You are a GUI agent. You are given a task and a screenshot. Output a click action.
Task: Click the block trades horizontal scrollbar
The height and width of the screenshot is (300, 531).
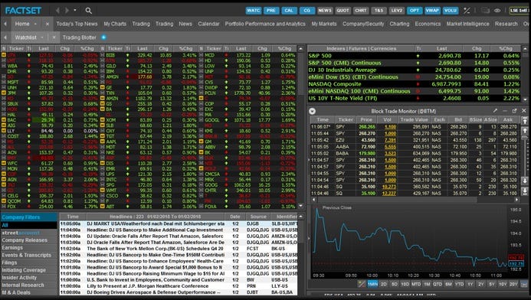[397, 200]
